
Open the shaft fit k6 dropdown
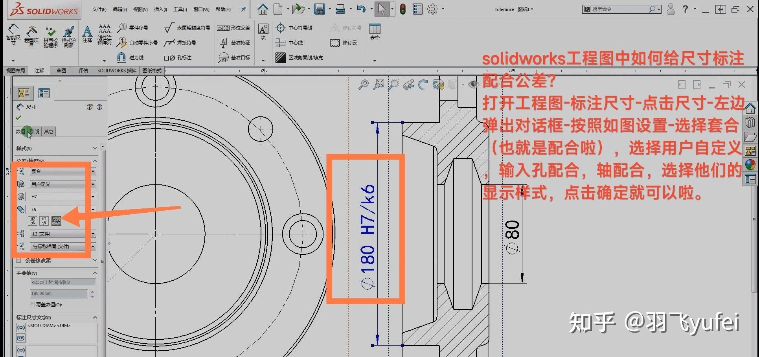click(63, 210)
